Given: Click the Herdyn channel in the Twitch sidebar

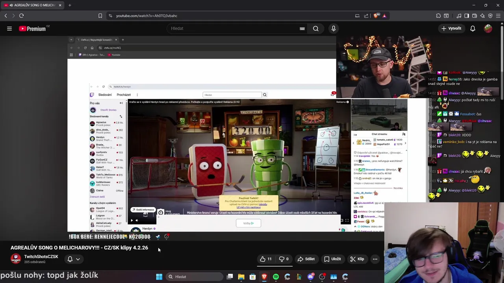Looking at the screenshot, I should [106, 138].
